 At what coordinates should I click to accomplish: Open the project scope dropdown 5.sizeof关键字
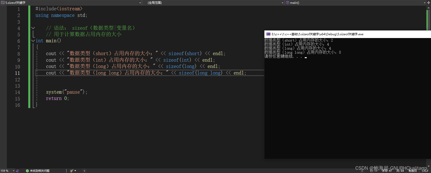pos(71,3)
